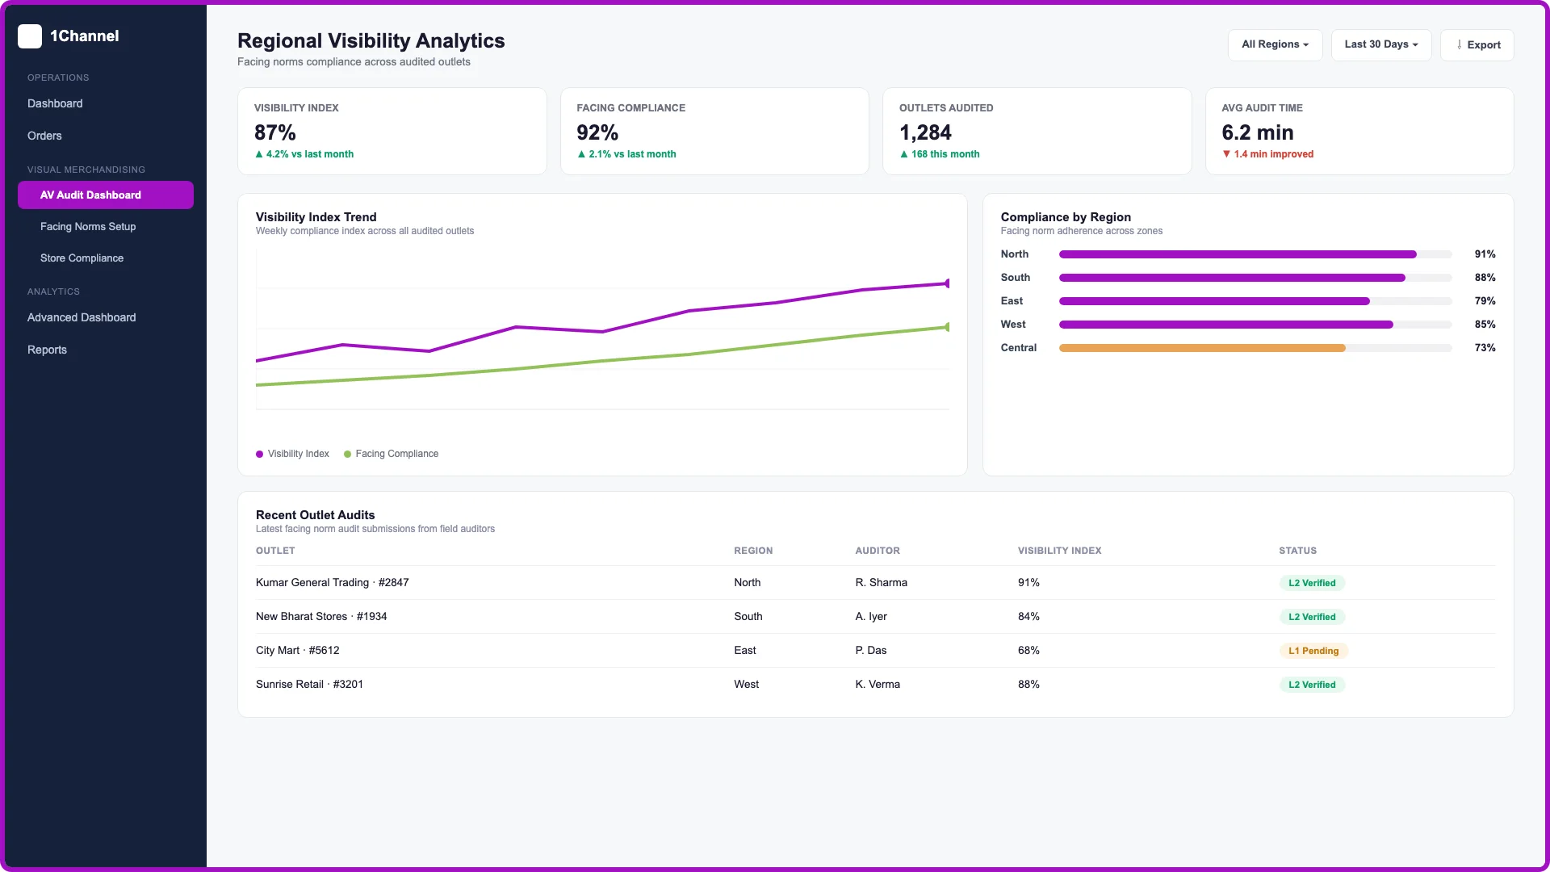Open Sunrise Retail #3201 row
The width and height of the screenshot is (1550, 872).
click(x=875, y=685)
